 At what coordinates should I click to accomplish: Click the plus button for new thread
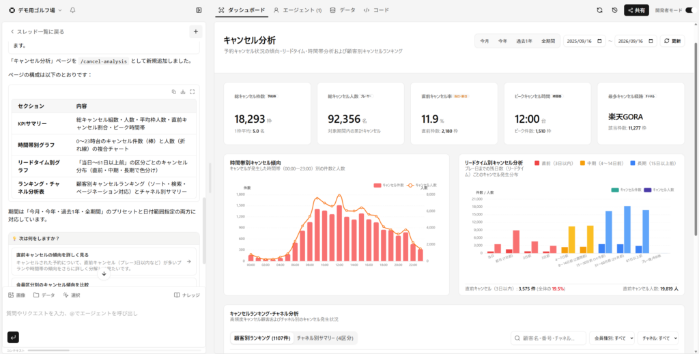pos(196,31)
